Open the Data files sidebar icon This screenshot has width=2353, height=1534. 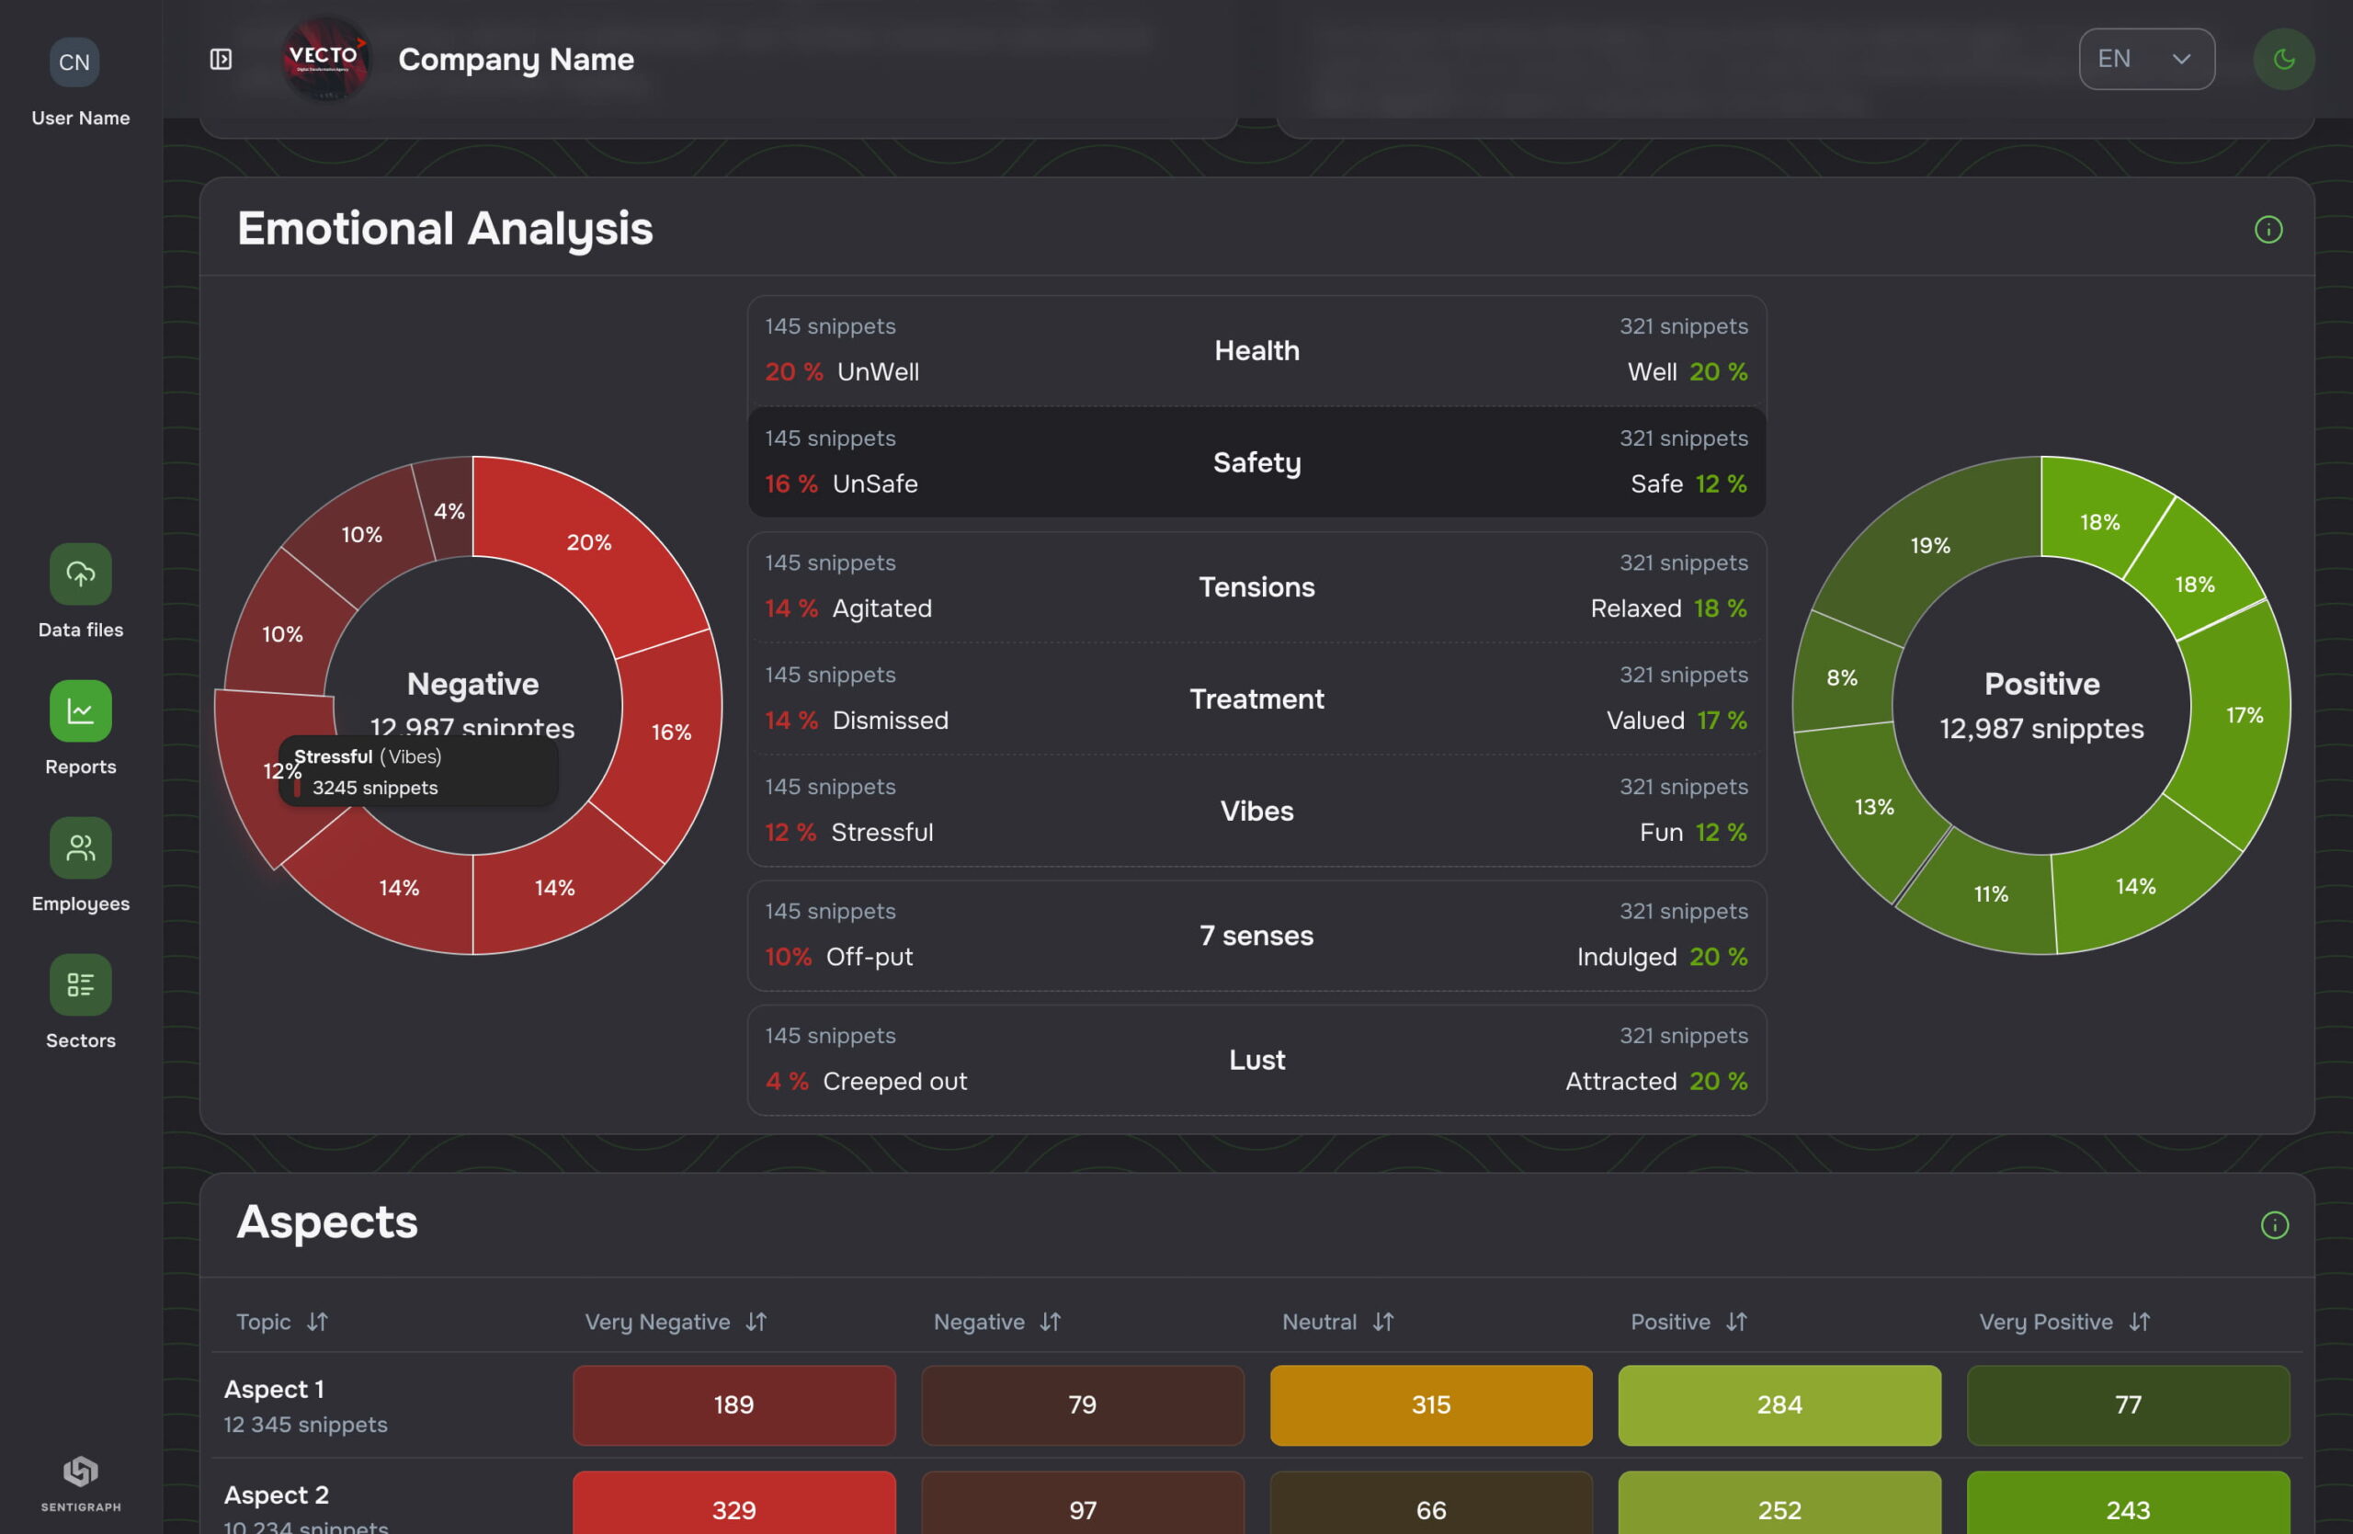80,574
